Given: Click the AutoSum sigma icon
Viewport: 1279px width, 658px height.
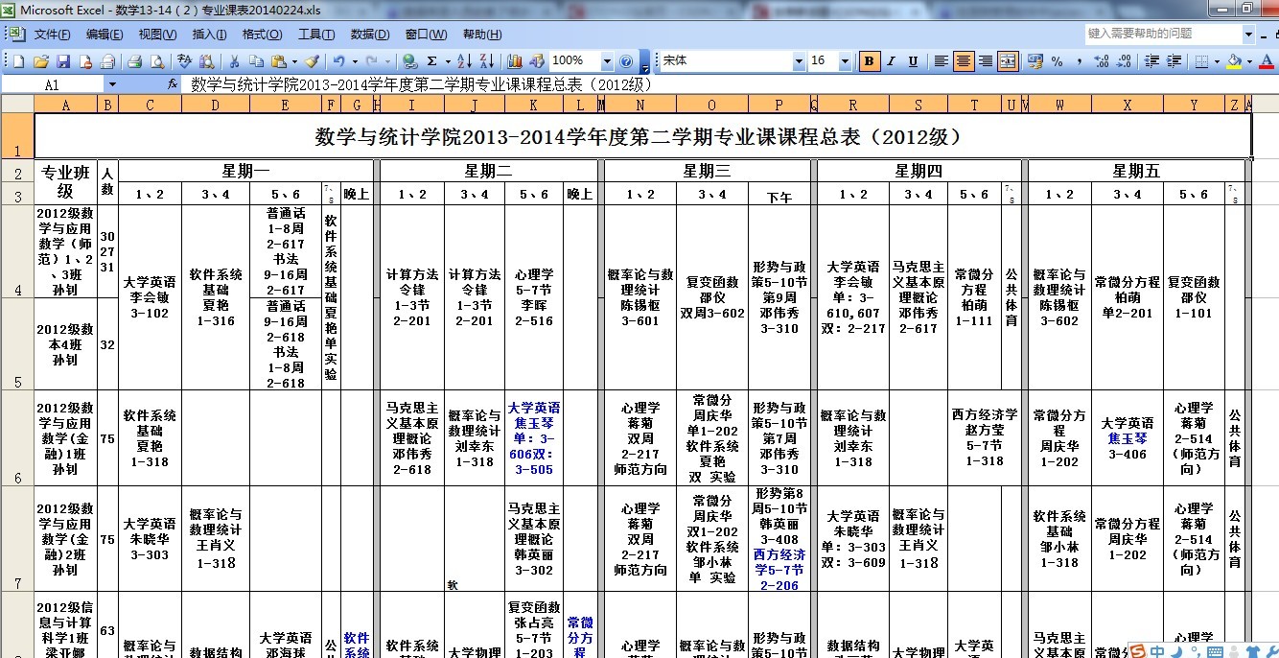Looking at the screenshot, I should click(432, 61).
